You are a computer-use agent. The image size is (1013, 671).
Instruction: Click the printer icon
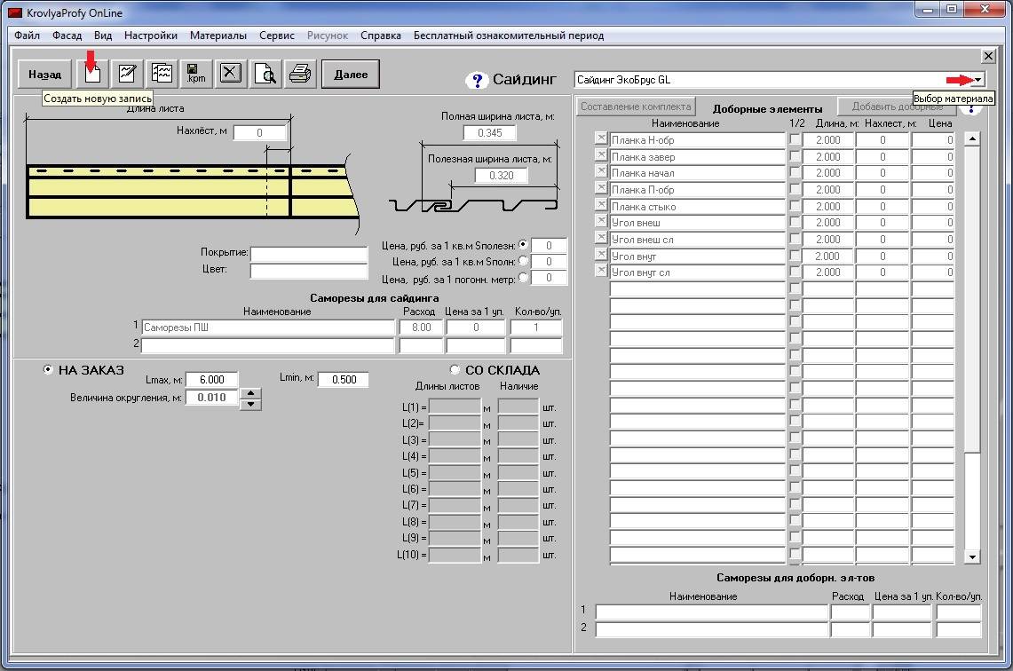300,74
